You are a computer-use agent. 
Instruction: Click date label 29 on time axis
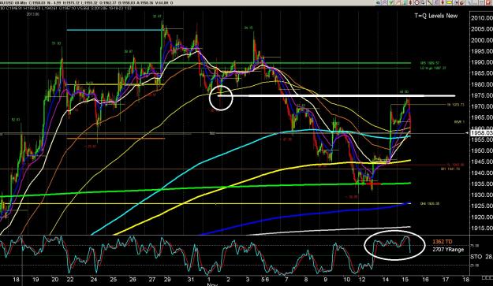coord(167,280)
